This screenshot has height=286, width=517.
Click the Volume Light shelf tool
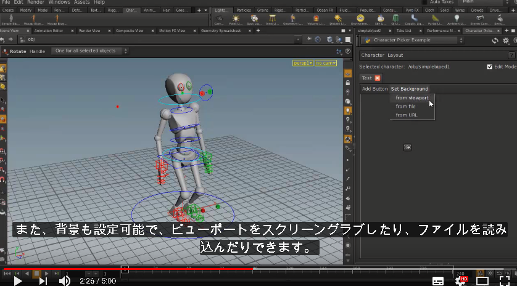[x=316, y=20]
